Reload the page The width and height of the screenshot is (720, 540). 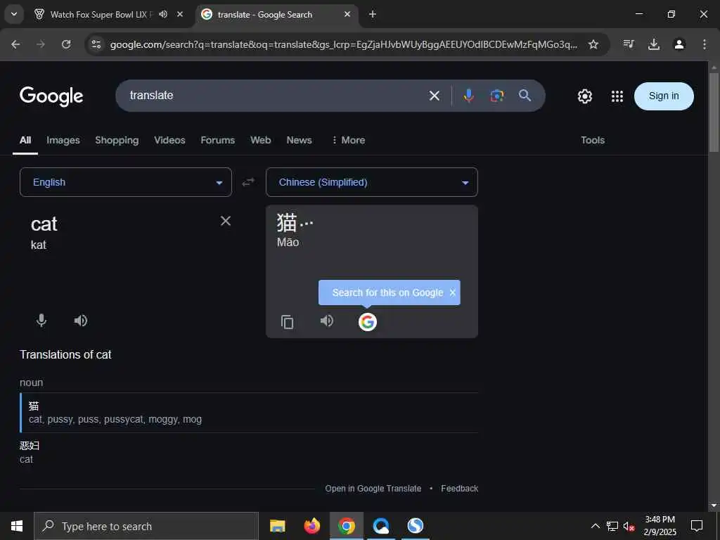pos(66,44)
